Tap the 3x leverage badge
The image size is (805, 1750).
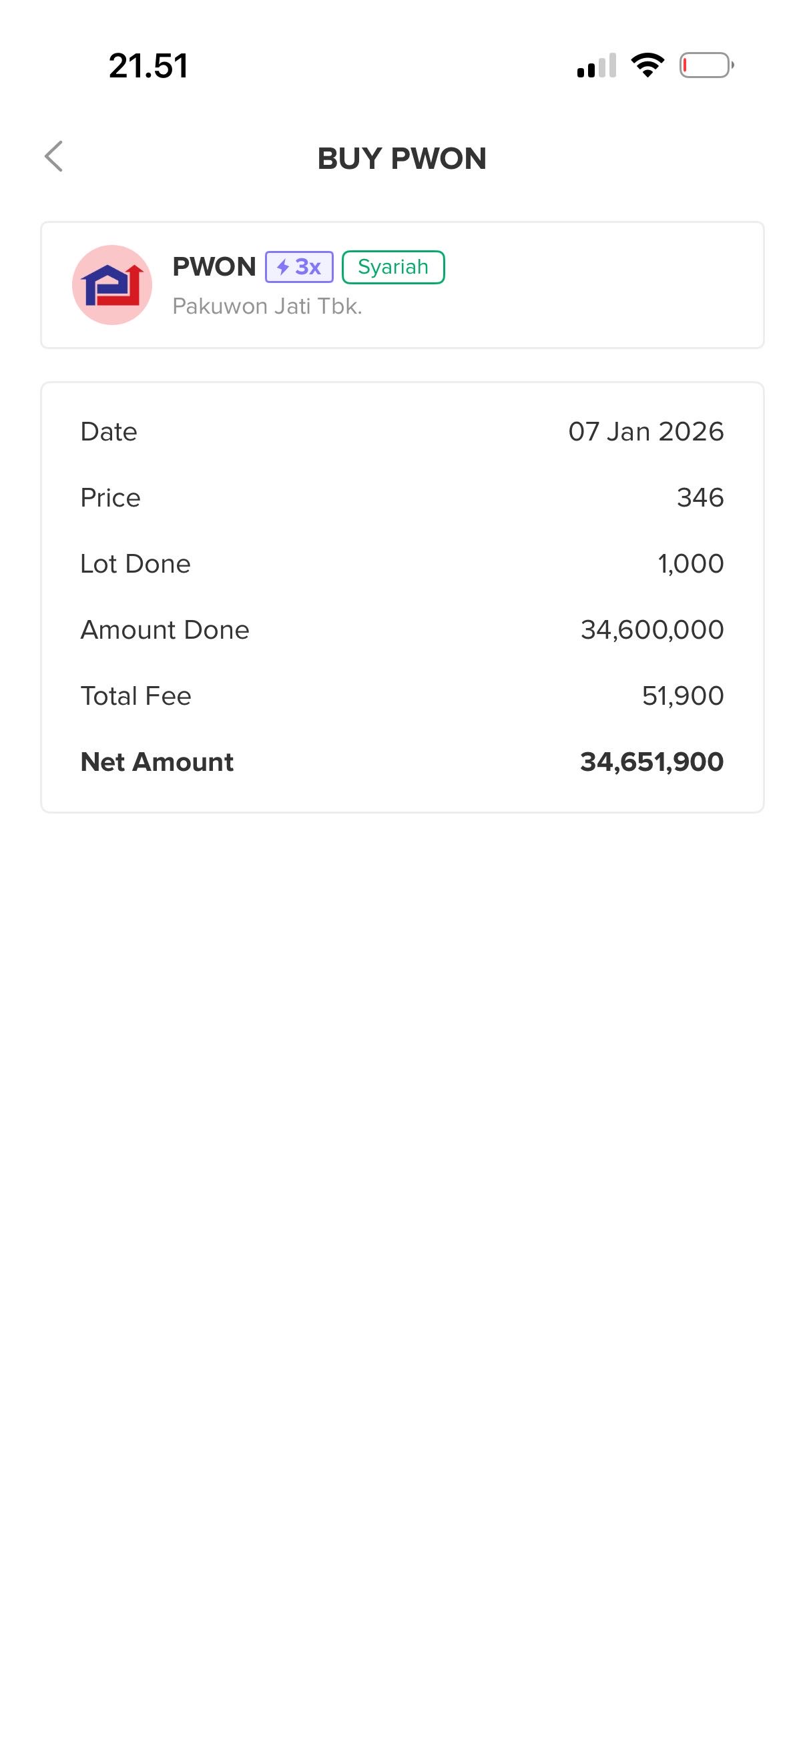[x=299, y=267]
